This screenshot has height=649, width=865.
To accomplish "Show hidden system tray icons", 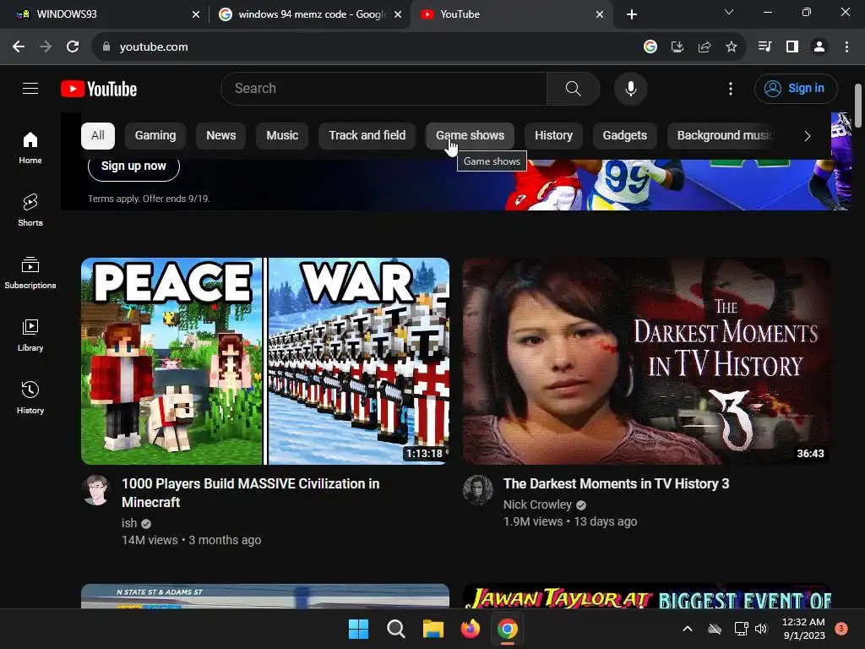I will [688, 629].
